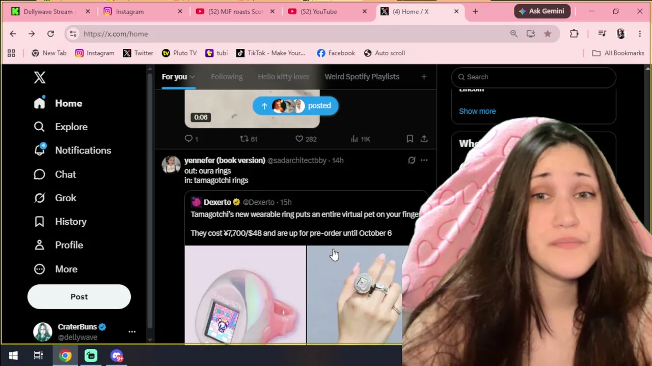This screenshot has width=652, height=366.
Task: Reply to the post with 1 comment
Action: point(191,139)
